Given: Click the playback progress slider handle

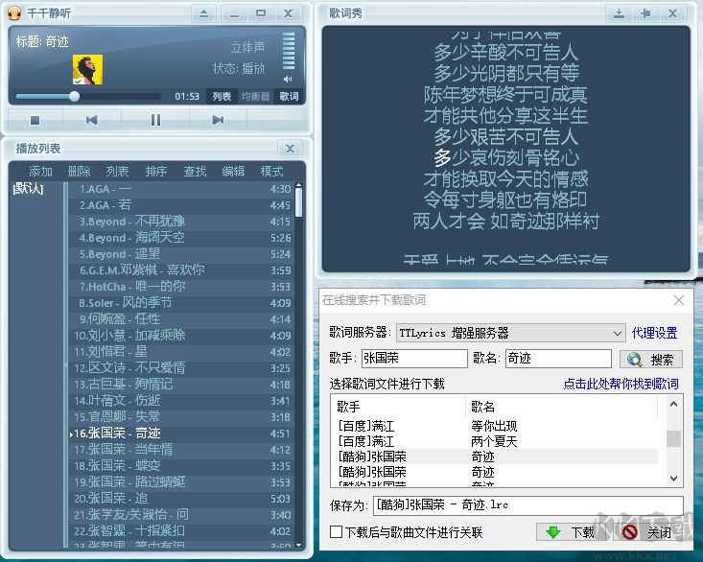Looking at the screenshot, I should click(x=74, y=96).
